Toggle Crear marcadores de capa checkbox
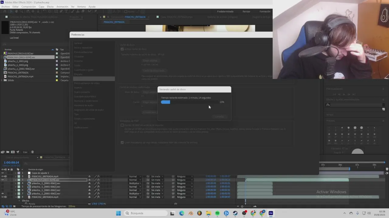The image size is (389, 218). coord(122,142)
